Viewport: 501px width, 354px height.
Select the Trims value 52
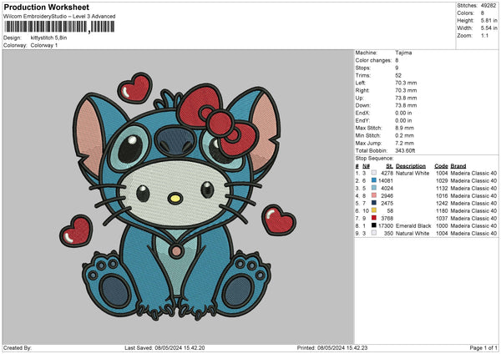pos(398,75)
